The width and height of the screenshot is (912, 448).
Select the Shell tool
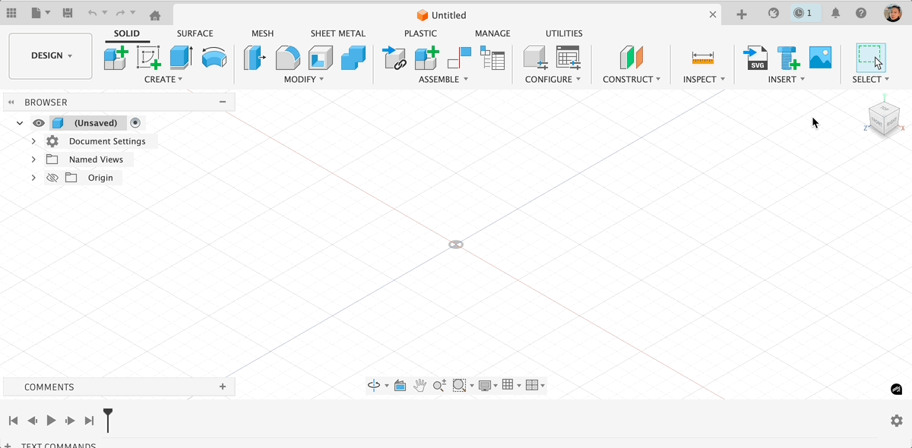320,58
